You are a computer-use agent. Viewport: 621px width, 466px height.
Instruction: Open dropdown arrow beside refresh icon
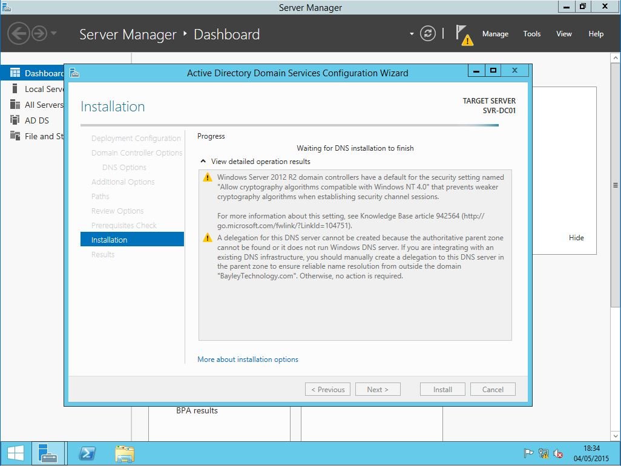coord(412,34)
